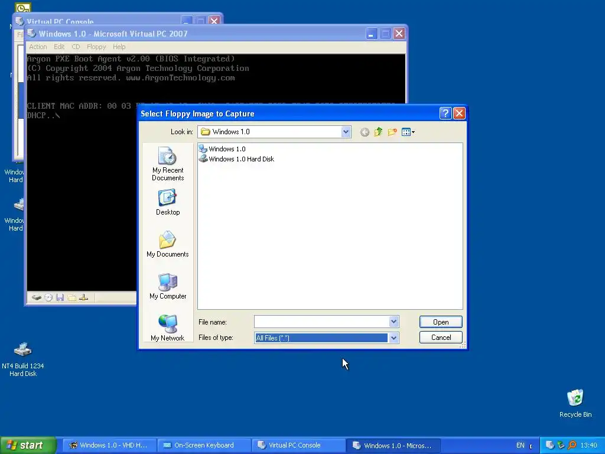The height and width of the screenshot is (454, 605).
Task: Select Windows 1.0 Hard Disk file
Action: click(x=236, y=158)
